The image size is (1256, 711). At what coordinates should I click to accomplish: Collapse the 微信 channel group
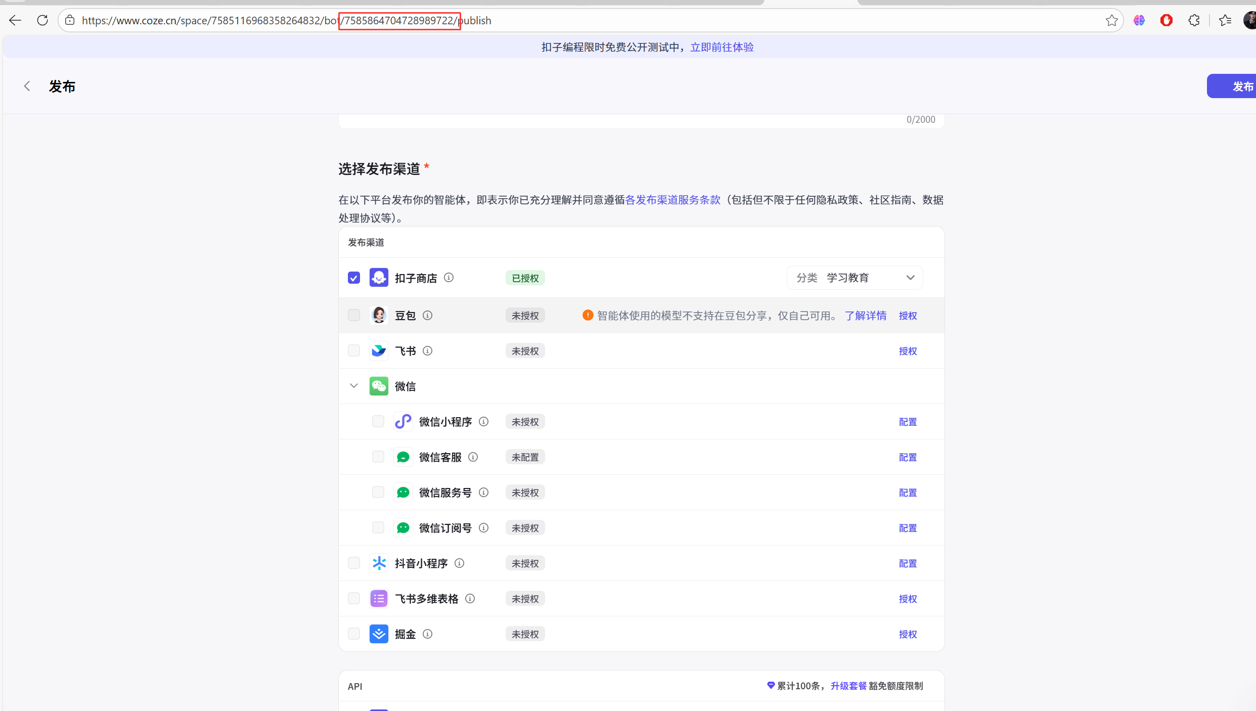point(354,386)
